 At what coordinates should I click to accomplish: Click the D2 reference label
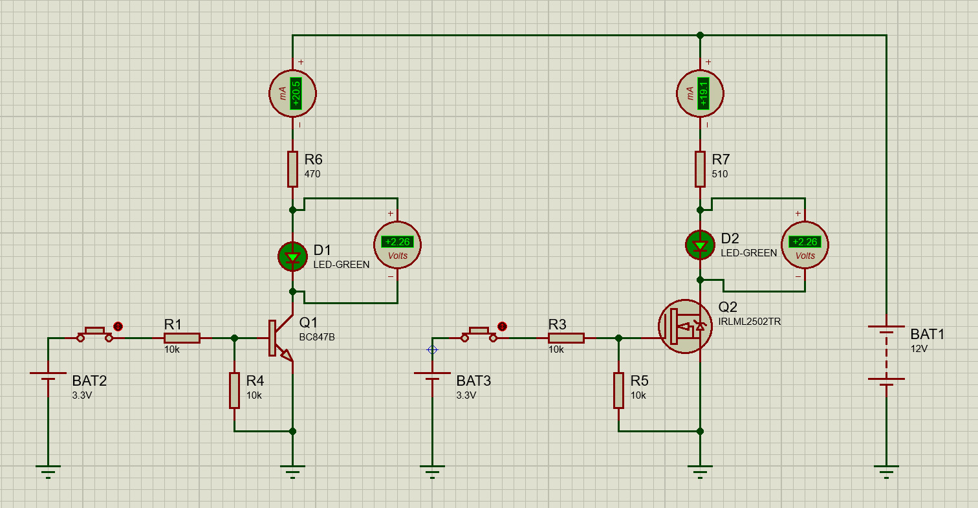click(x=730, y=239)
